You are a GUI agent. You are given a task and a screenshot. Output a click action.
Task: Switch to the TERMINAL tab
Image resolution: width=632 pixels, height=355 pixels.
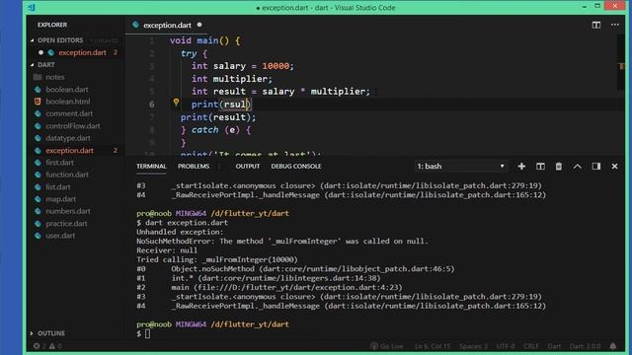point(151,167)
